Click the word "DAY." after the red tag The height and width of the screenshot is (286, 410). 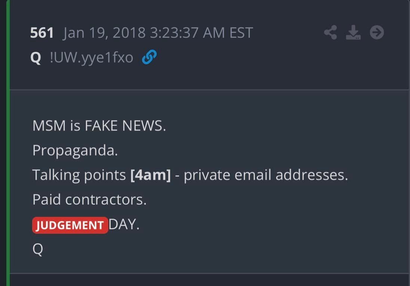click(x=124, y=225)
